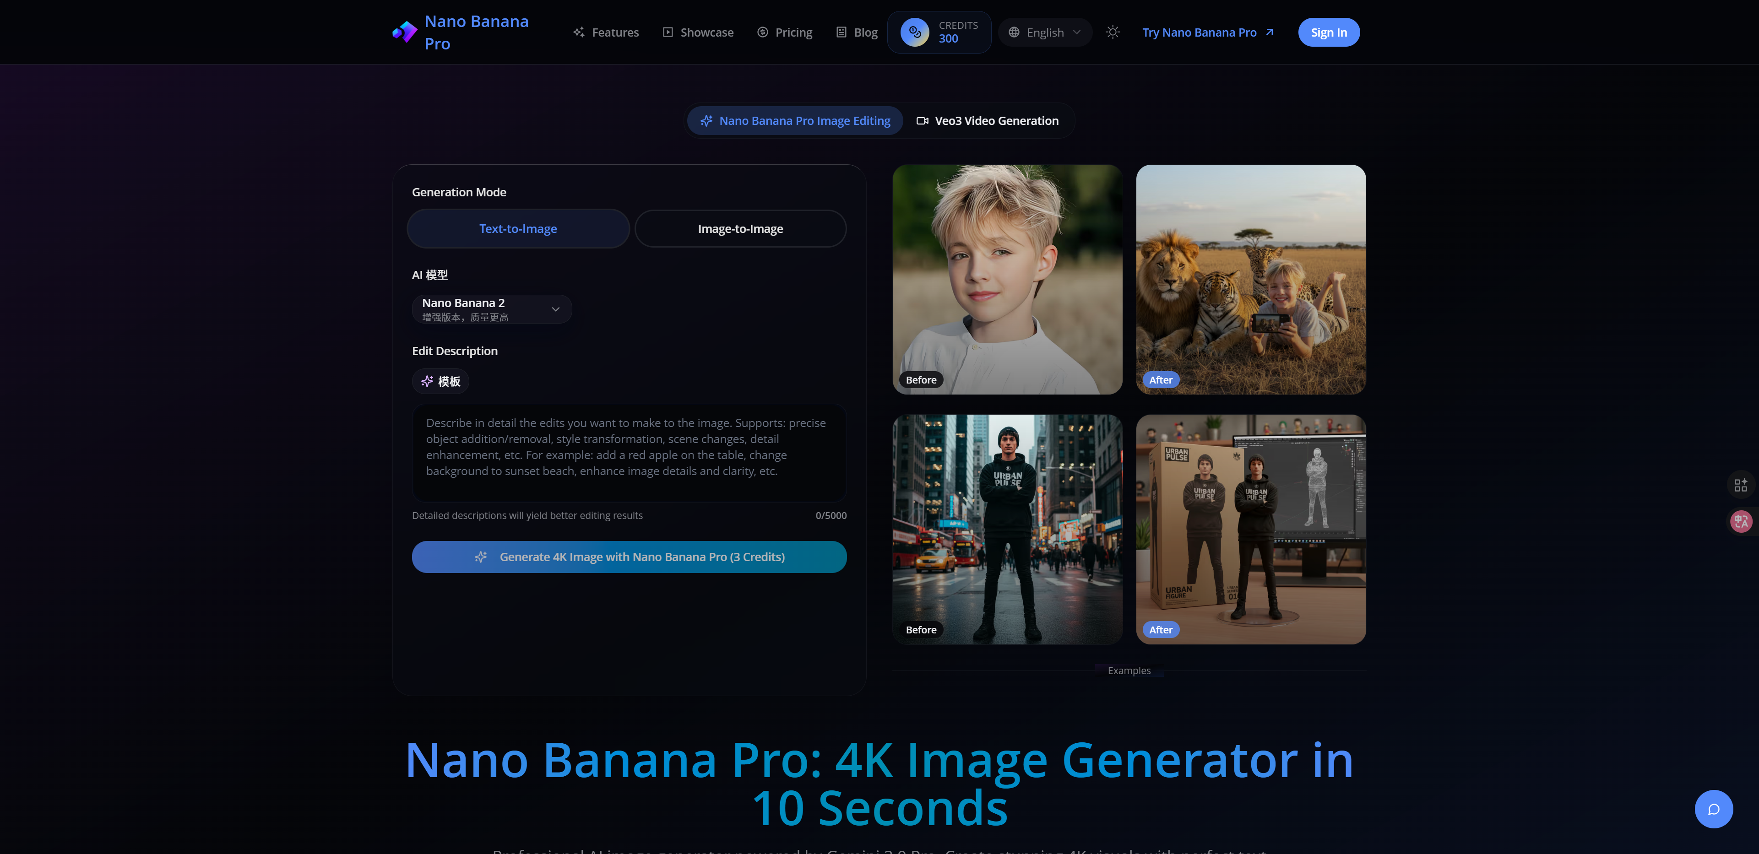
Task: Click the credits coin icon in the navbar
Action: 915,32
